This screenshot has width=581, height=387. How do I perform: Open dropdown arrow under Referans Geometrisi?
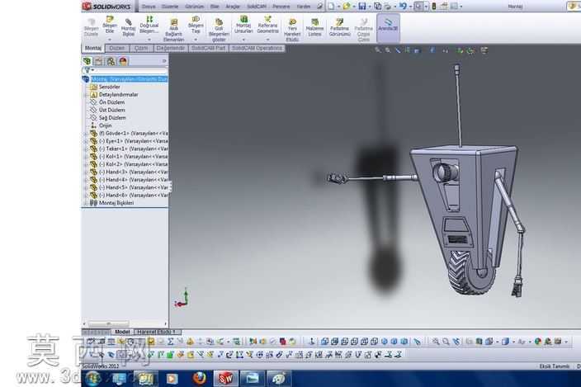tap(267, 40)
